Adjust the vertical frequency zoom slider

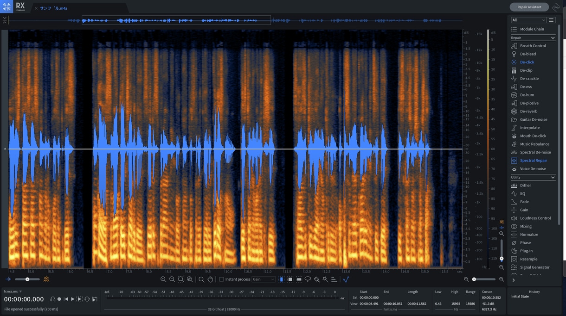[502, 250]
